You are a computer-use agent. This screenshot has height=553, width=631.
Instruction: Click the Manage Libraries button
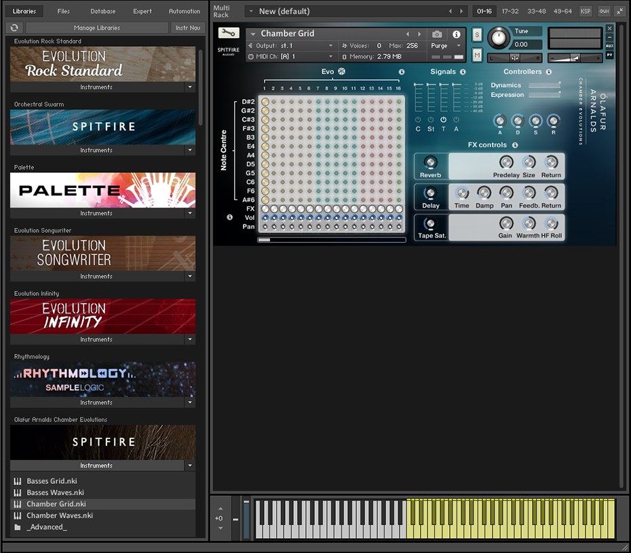(x=96, y=28)
